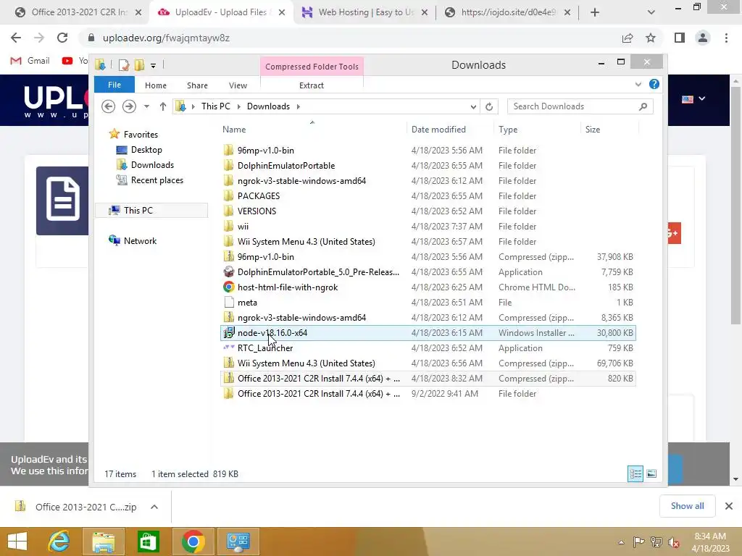Refresh the Downloads folder view
Screen dimensions: 742x556
point(489,106)
